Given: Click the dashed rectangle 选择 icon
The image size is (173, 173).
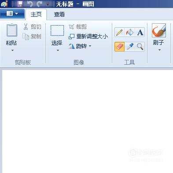Looking at the screenshot, I should coord(57,30).
